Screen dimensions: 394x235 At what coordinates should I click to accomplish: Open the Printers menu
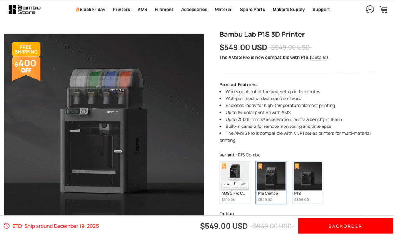click(121, 10)
